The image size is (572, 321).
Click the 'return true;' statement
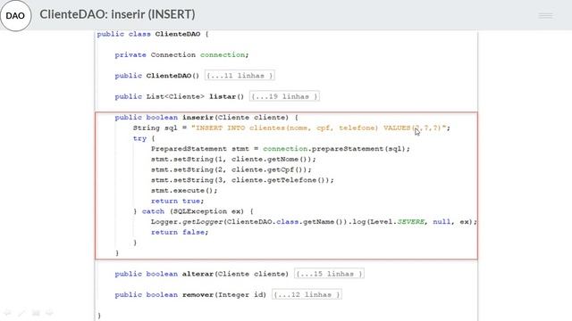pos(177,202)
